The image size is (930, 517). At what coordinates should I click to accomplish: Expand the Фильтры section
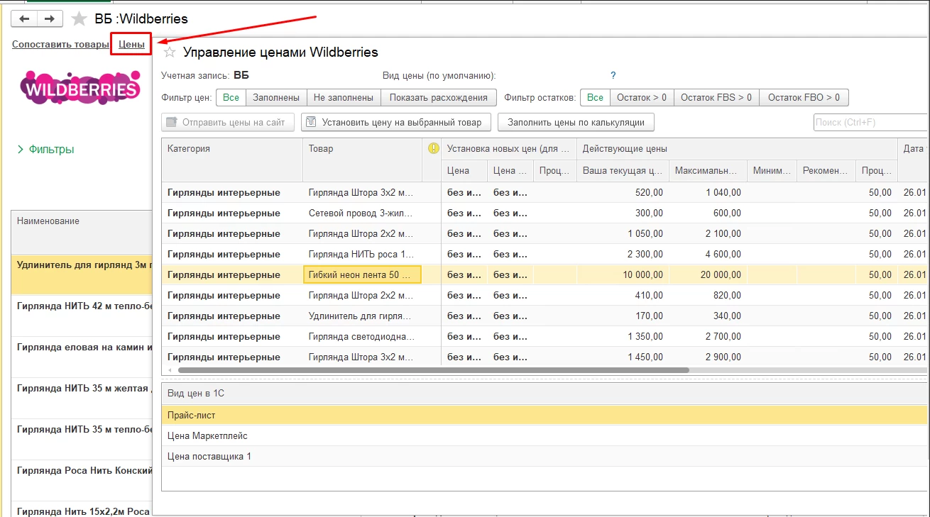pos(45,150)
